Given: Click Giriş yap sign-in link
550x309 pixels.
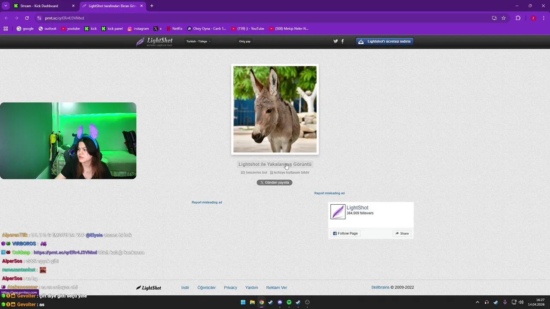Looking at the screenshot, I should coord(245,42).
